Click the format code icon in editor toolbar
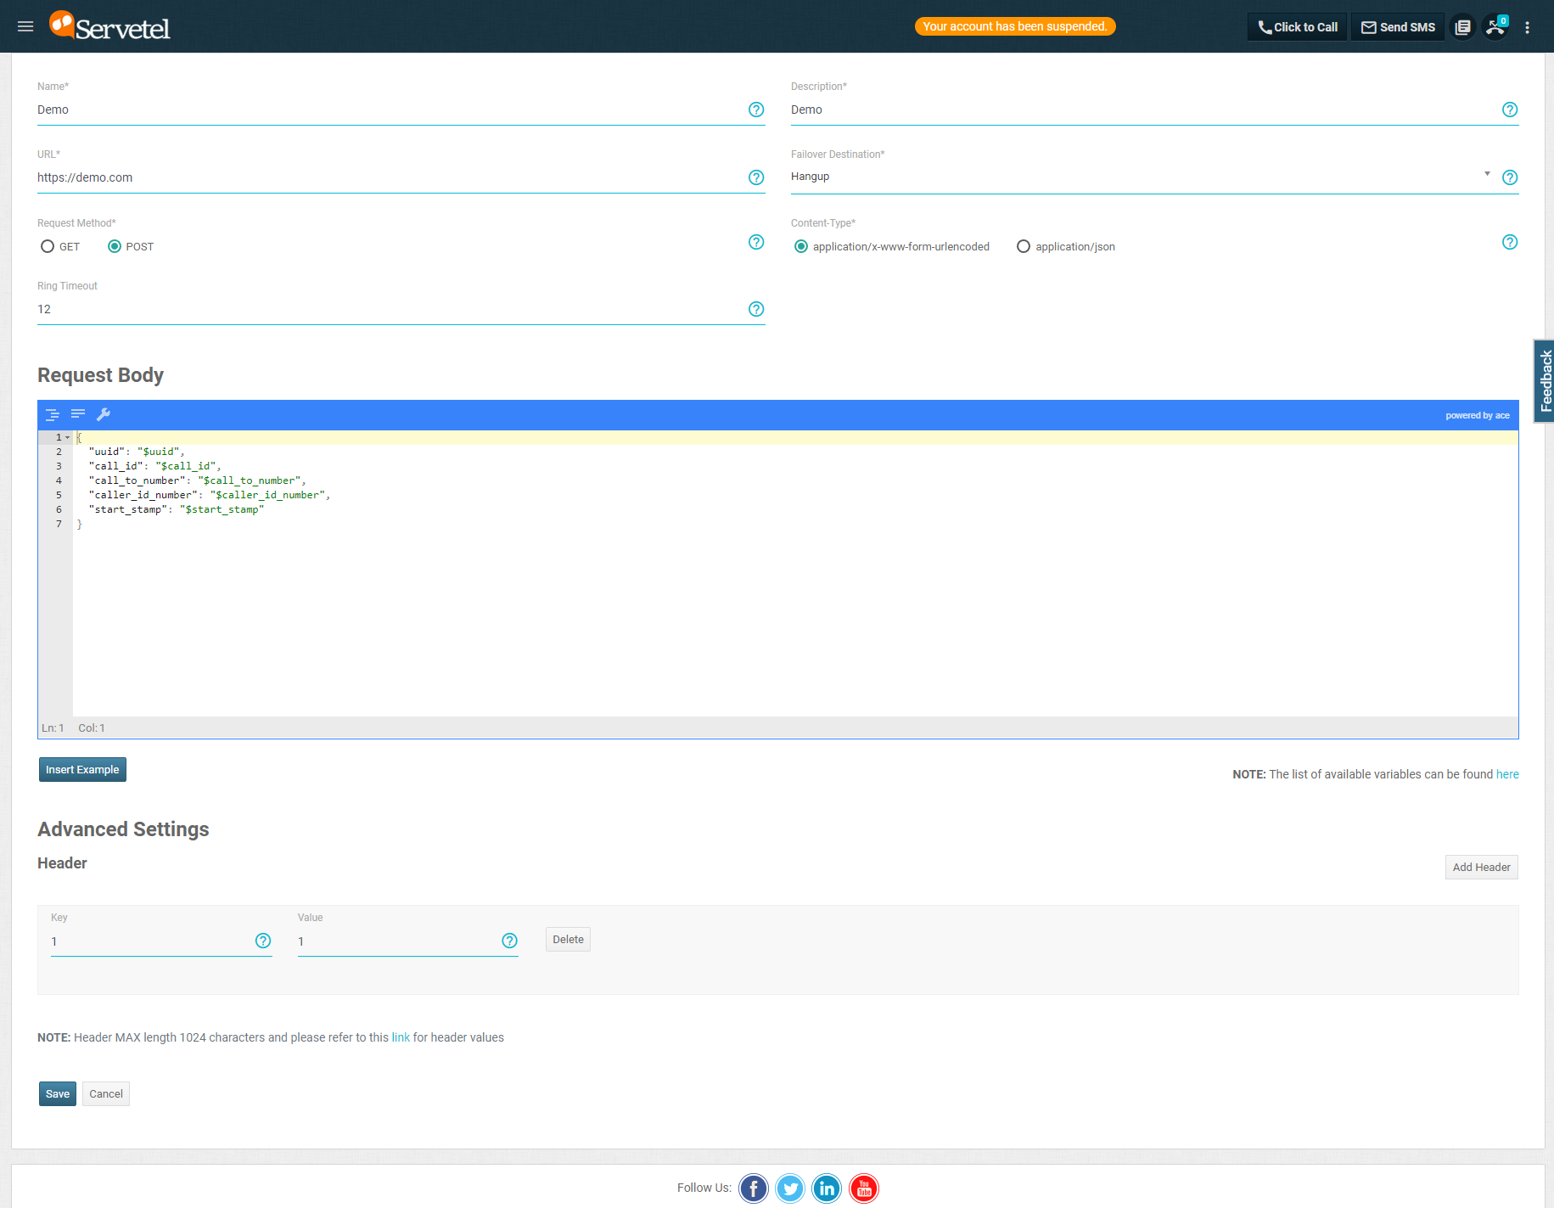 point(52,414)
